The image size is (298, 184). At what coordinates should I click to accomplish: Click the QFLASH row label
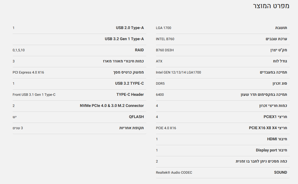point(136,117)
